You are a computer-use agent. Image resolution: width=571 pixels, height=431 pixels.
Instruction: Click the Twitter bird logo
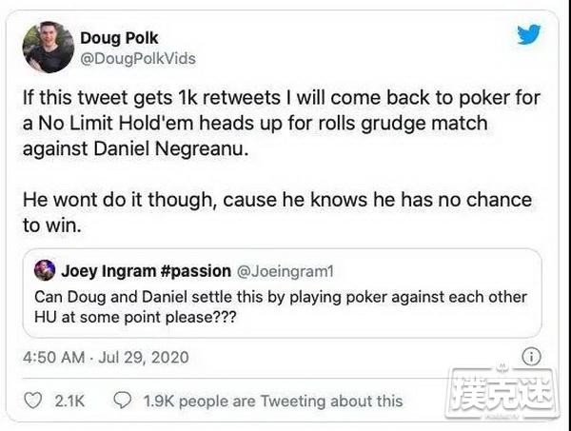coord(527,36)
